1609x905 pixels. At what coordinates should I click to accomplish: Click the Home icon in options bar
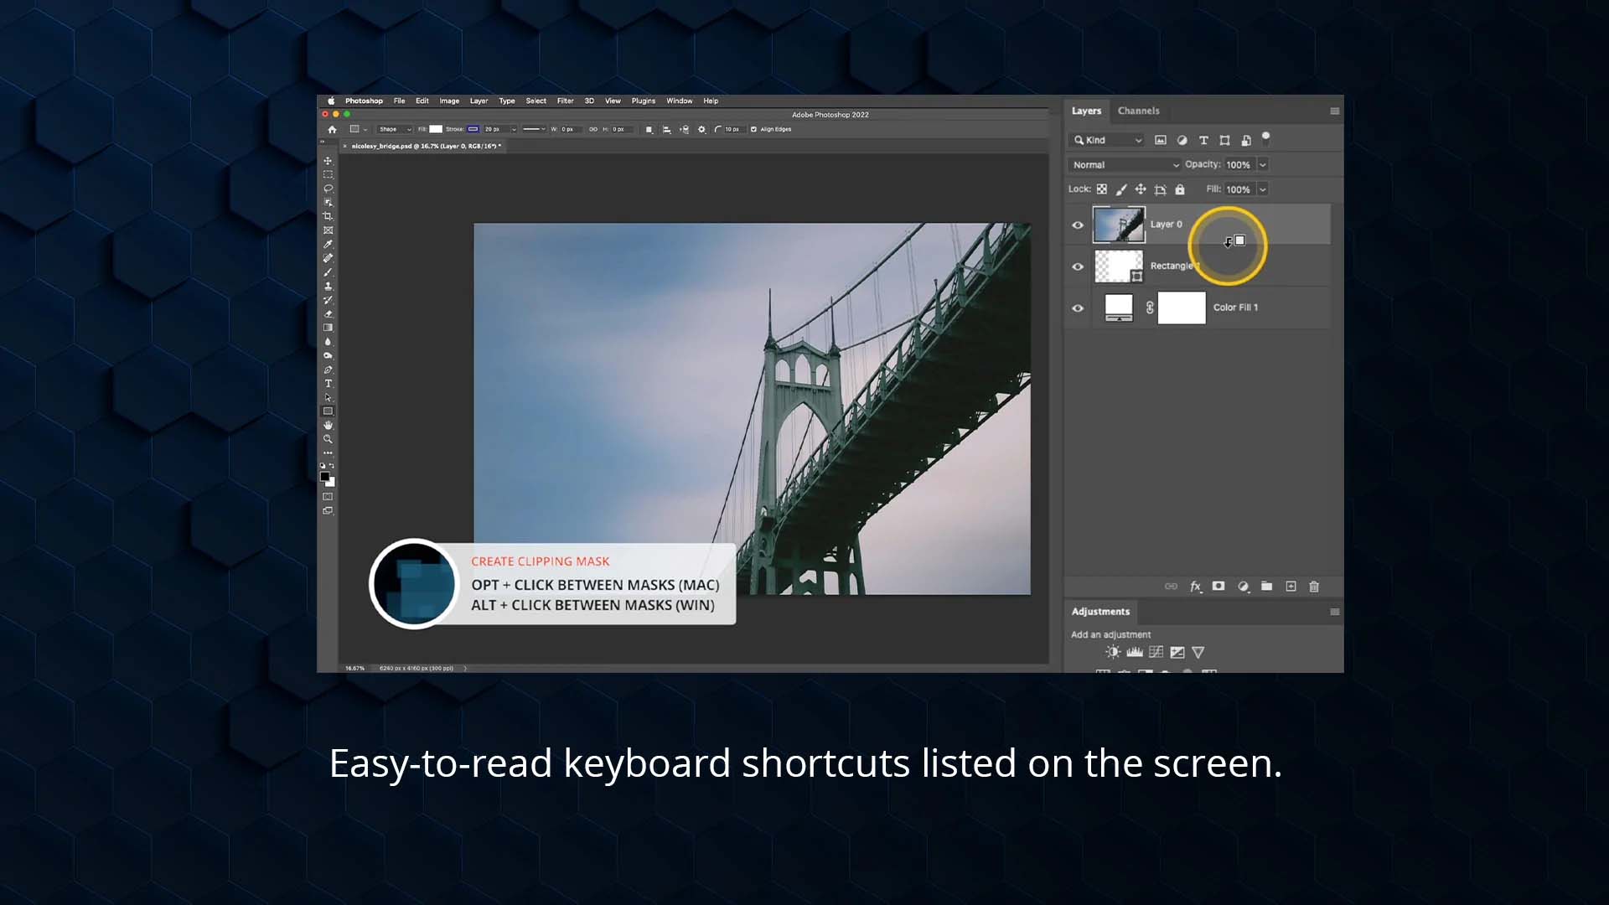[332, 129]
